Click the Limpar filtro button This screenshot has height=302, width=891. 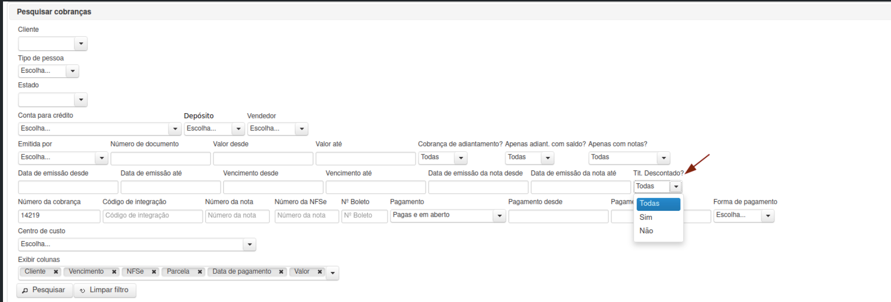click(105, 290)
